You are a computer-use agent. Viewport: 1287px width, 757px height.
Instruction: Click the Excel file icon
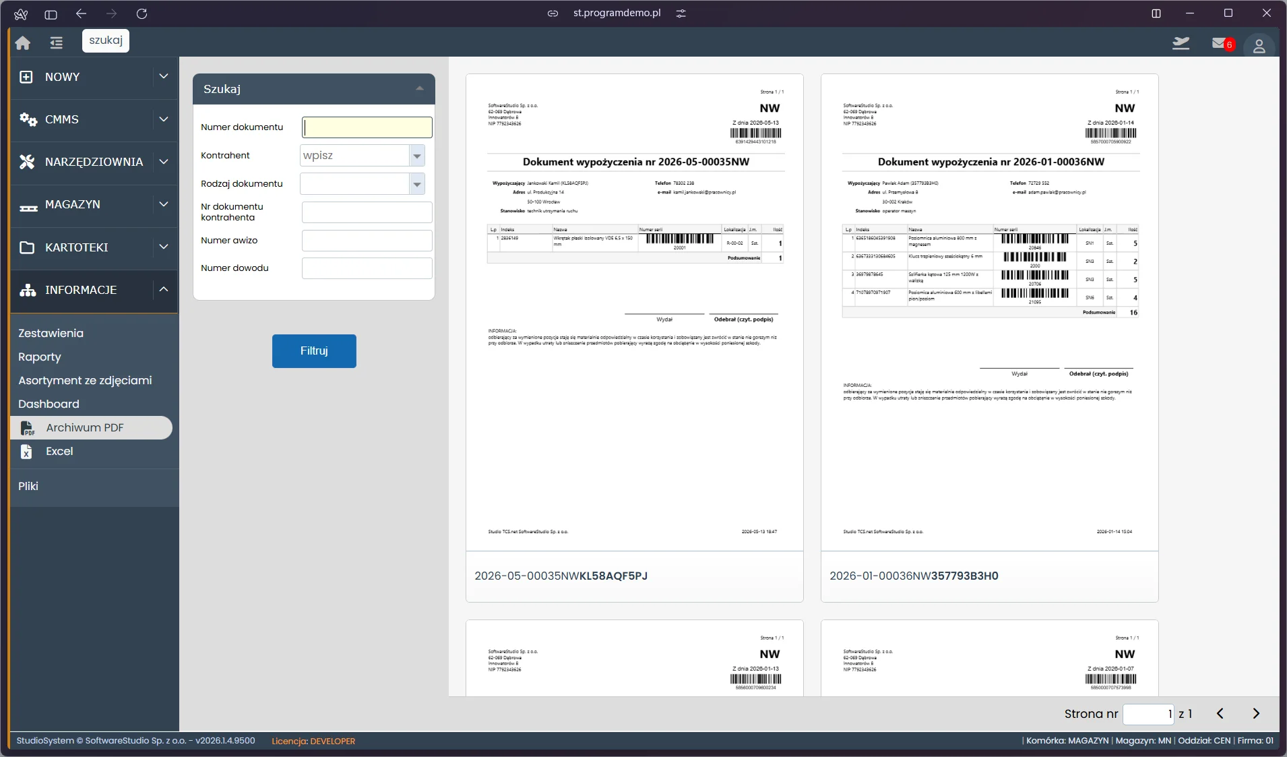26,452
